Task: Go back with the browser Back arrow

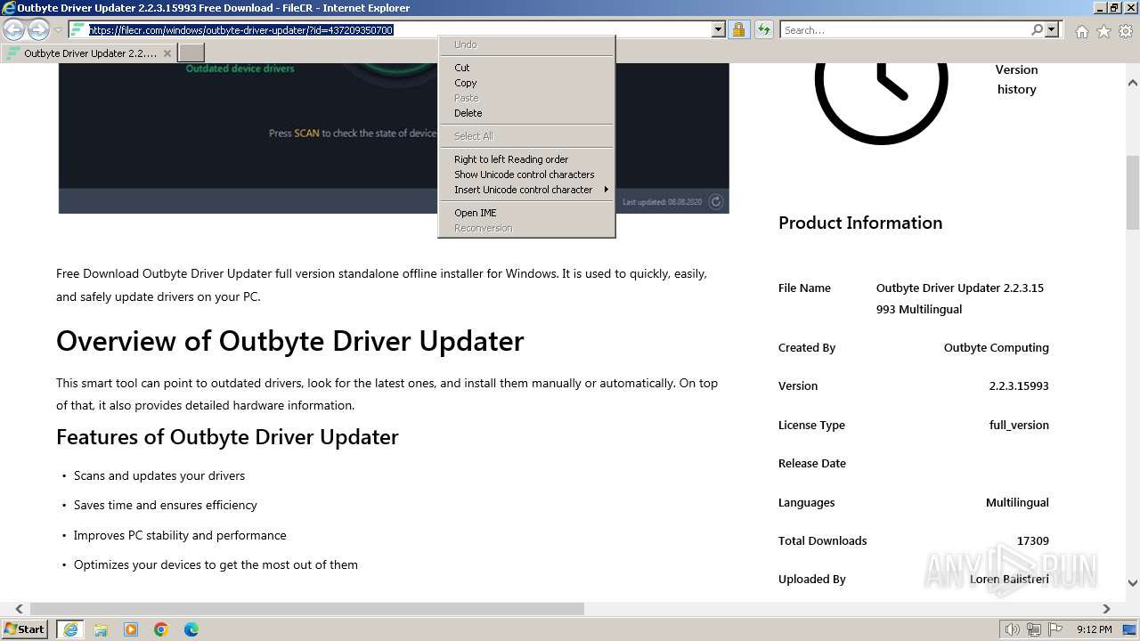Action: (14, 29)
